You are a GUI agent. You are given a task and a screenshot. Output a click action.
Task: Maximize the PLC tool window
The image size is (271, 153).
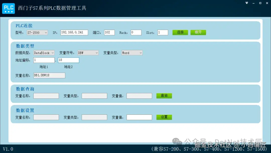pos(260,3)
